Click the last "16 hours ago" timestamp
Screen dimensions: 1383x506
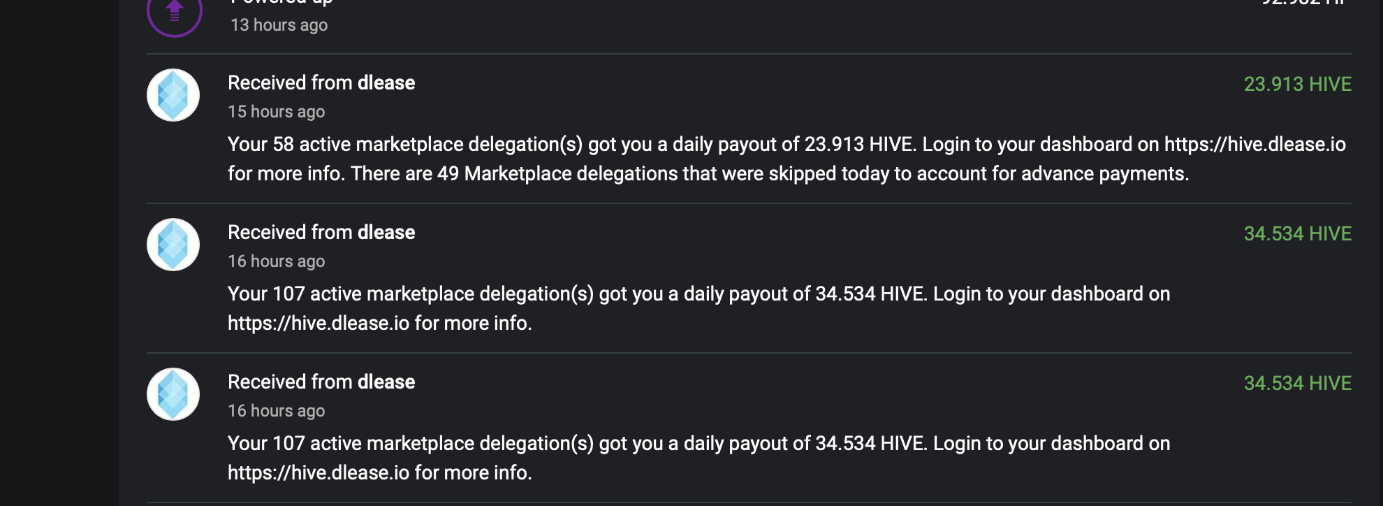coord(276,411)
